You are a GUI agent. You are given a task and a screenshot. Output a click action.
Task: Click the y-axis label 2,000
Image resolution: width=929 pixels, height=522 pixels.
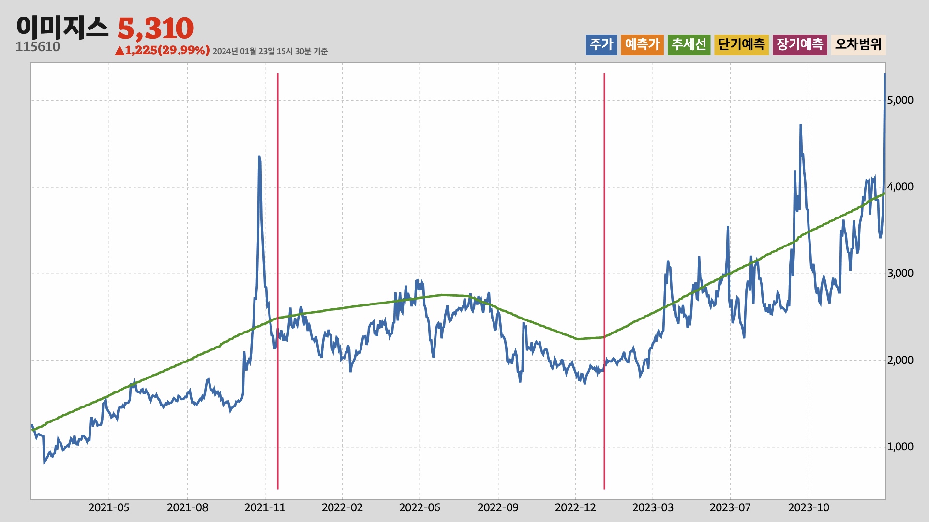[900, 360]
